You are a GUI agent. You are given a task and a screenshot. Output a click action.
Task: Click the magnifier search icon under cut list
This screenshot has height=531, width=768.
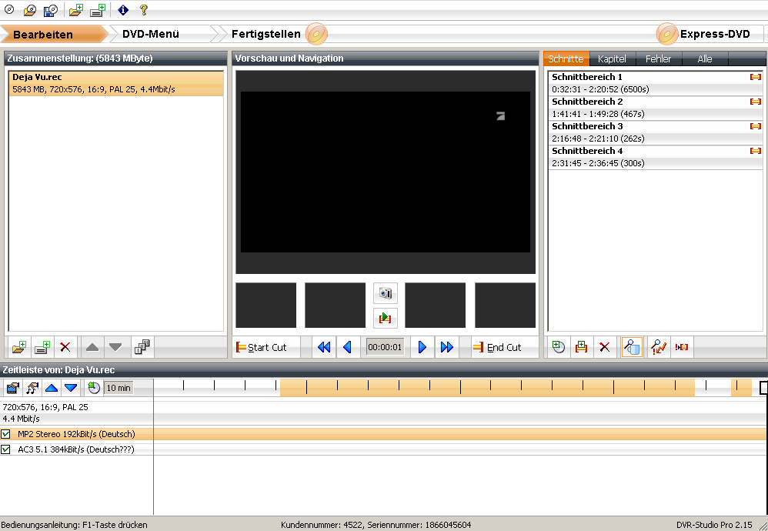pos(632,347)
